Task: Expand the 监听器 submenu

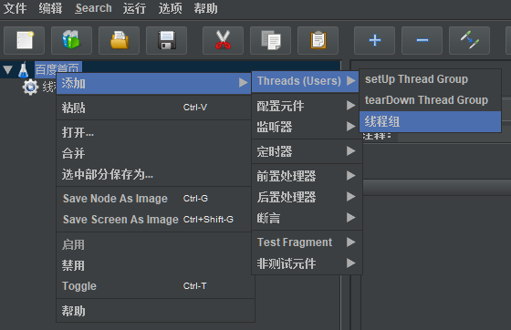Action: click(307, 127)
